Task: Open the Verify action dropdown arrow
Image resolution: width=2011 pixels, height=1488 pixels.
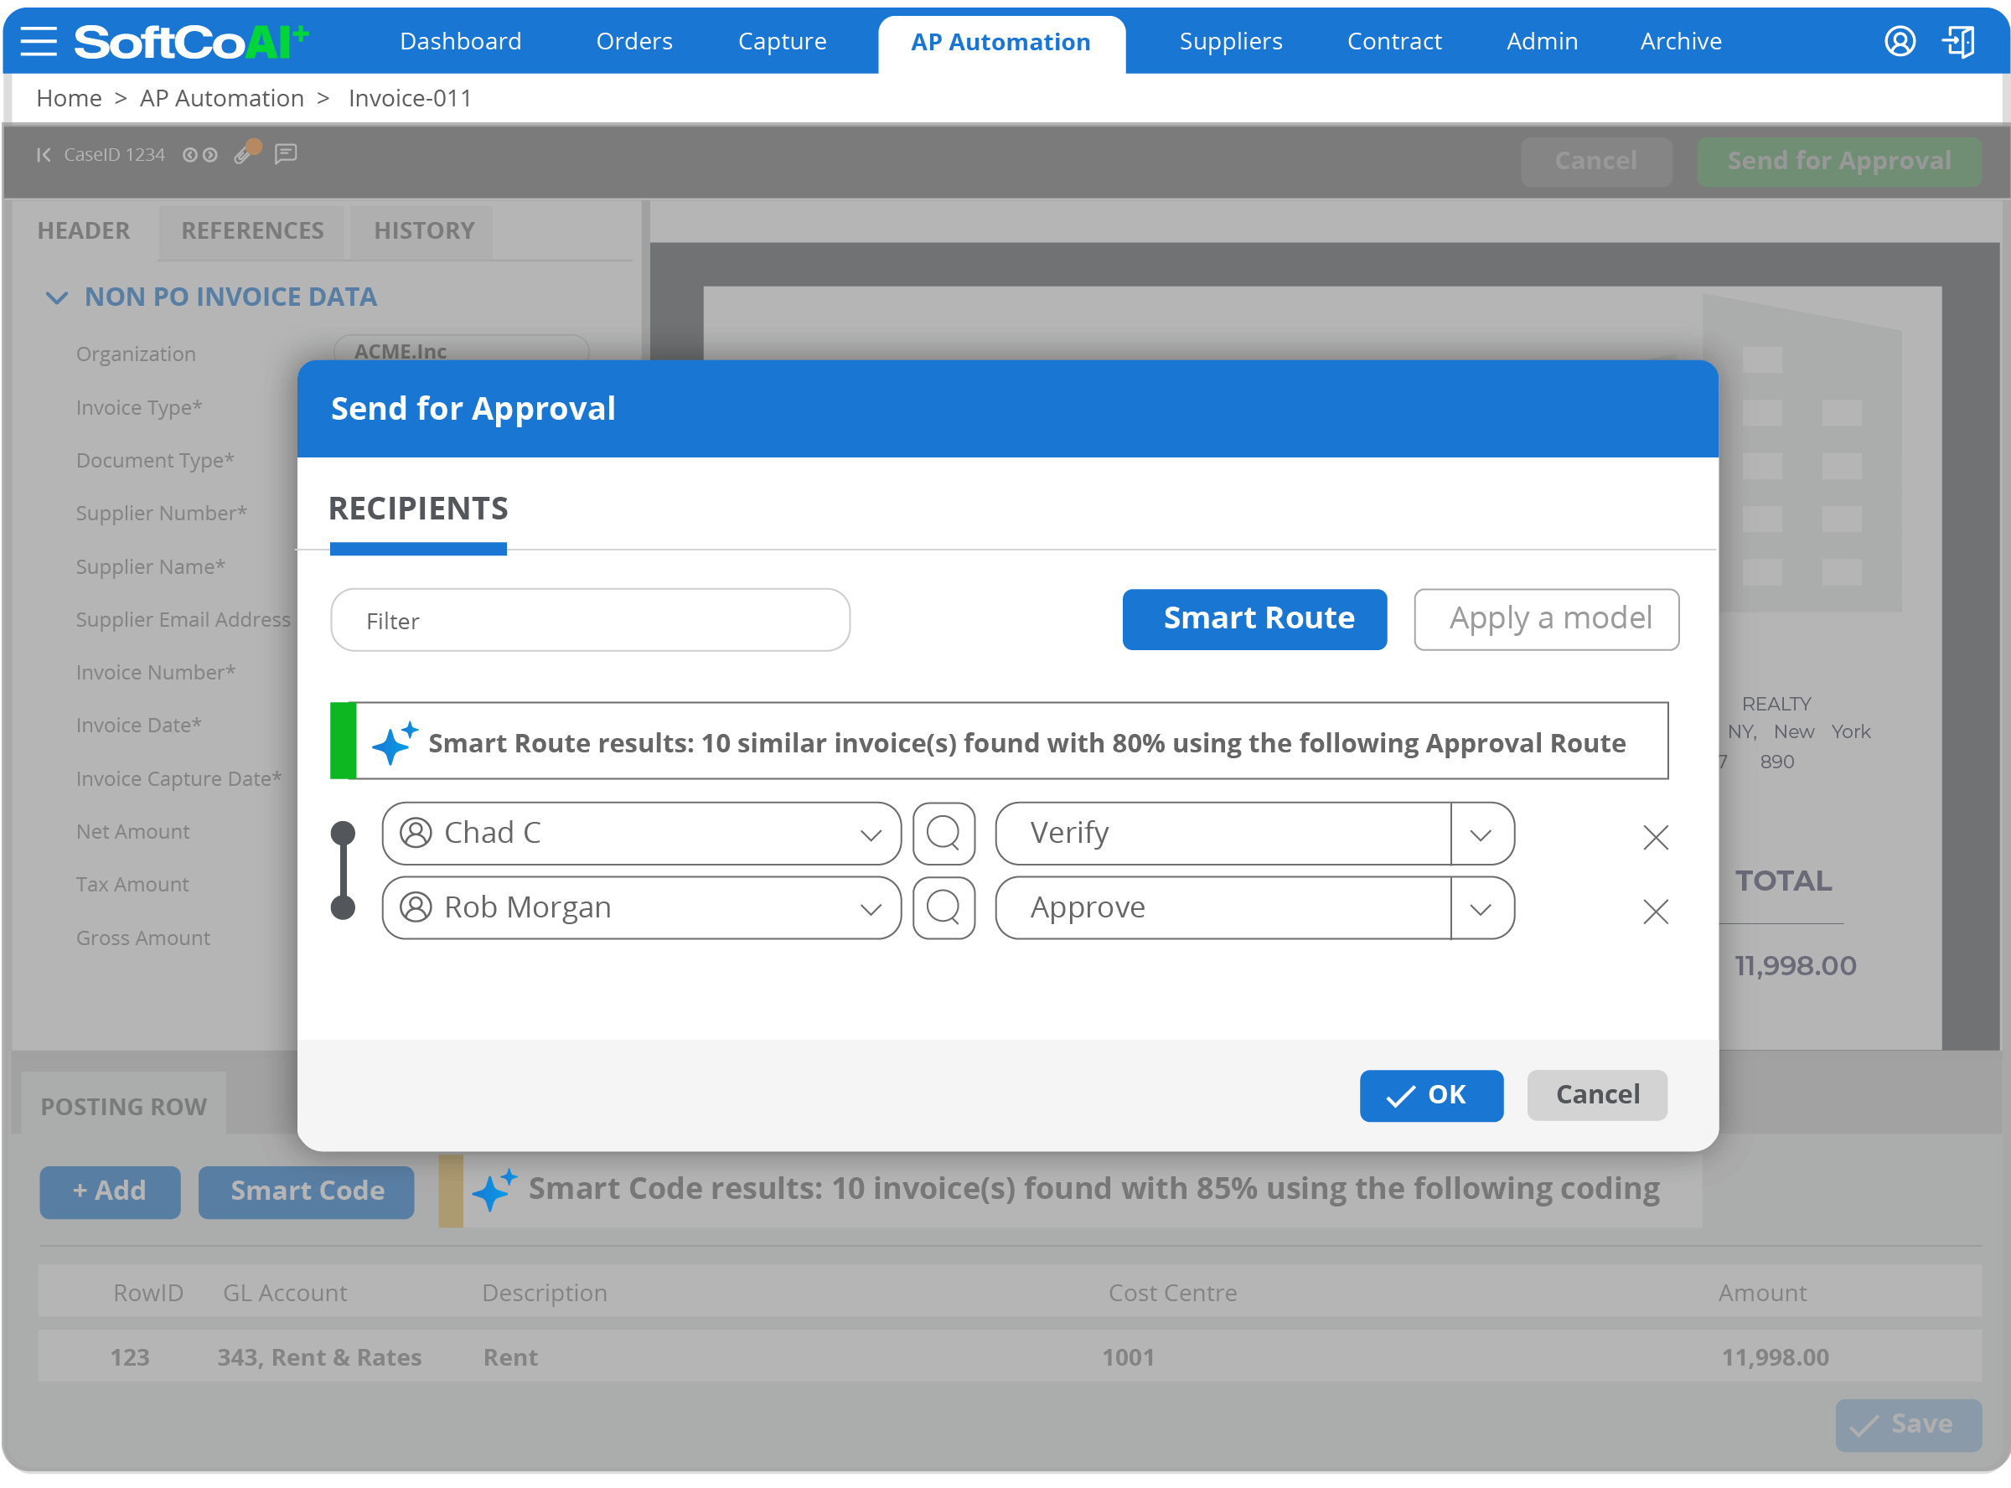Action: [1481, 835]
